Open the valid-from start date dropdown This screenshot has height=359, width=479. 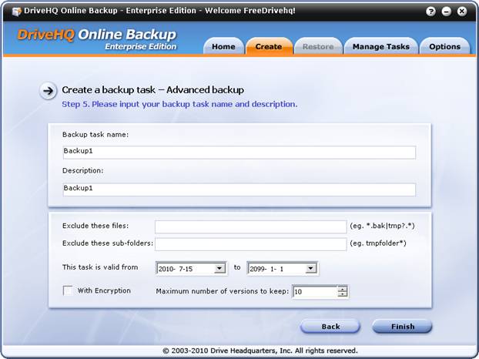[219, 268]
